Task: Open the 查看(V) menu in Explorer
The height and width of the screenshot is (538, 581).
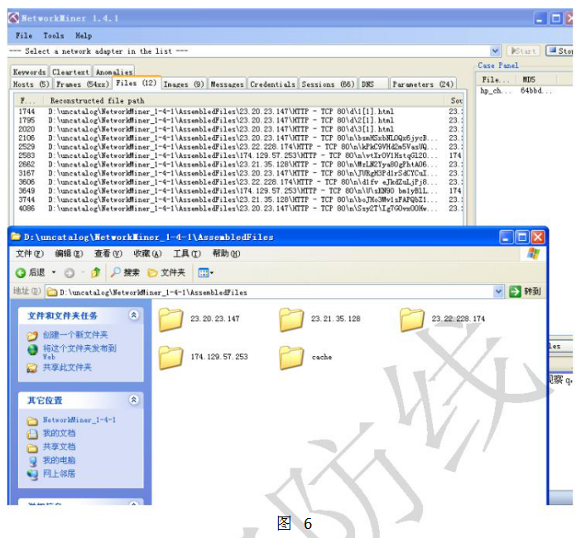Action: [x=108, y=253]
